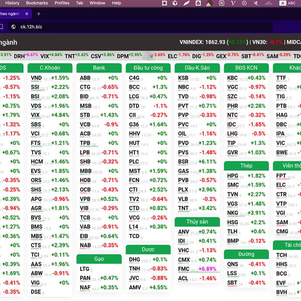This screenshot has height=301, width=301.
Task: Open the QNS stock in Đường list
Action: [x=232, y=264]
